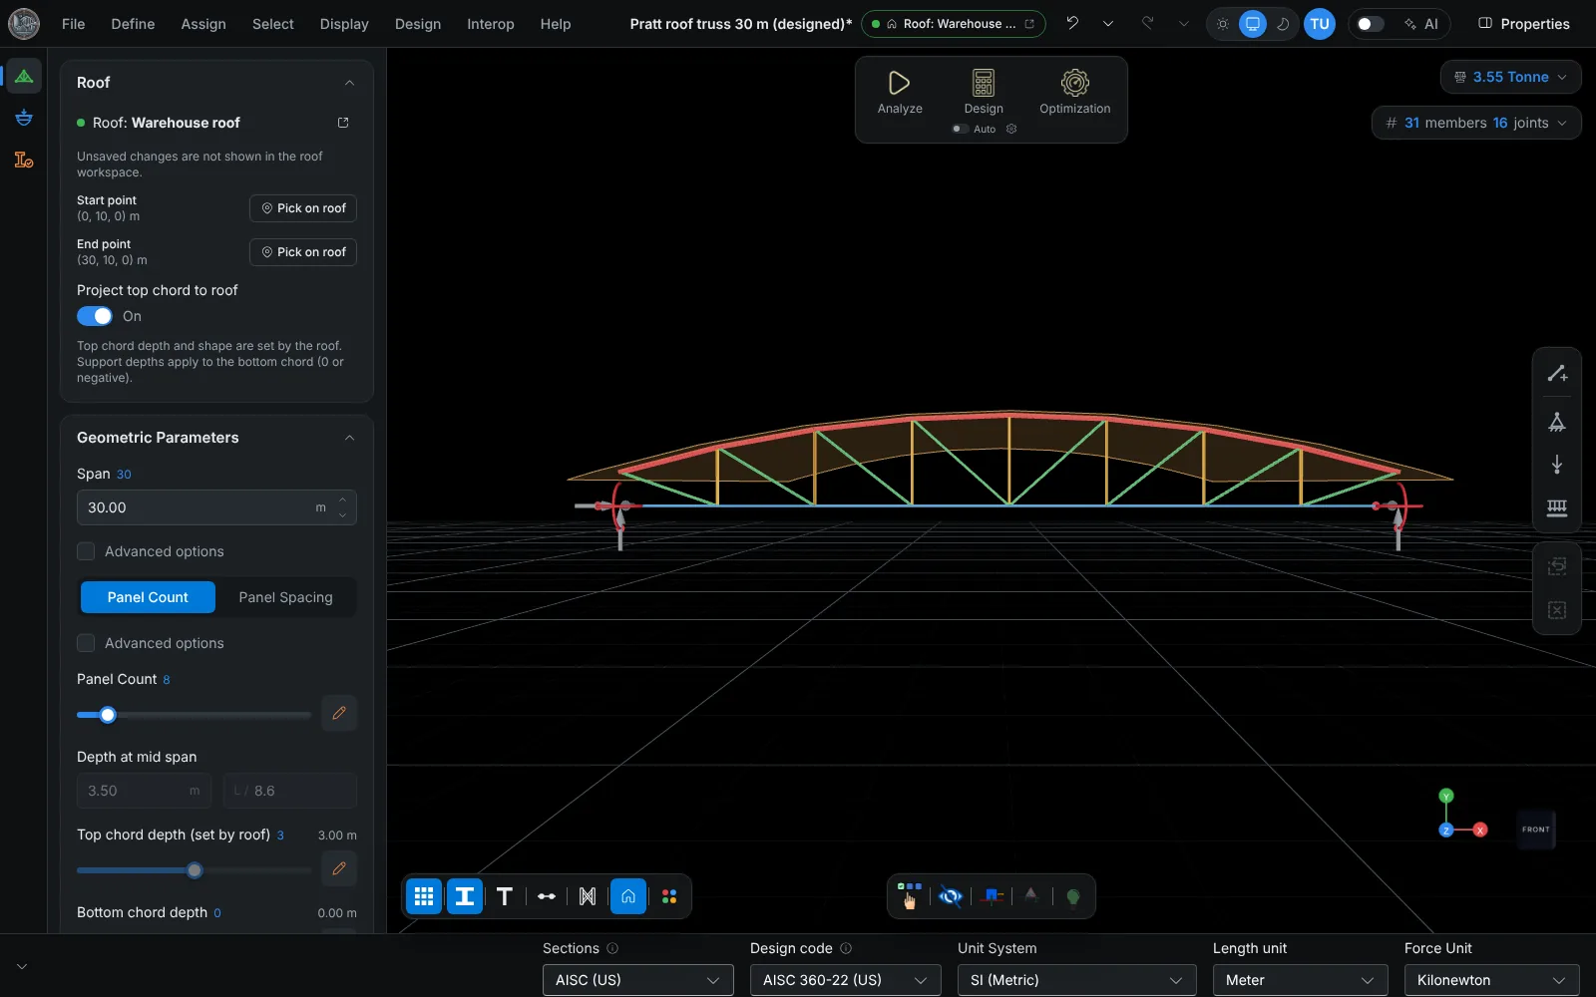Click Pick on roof for End point

[x=303, y=252]
